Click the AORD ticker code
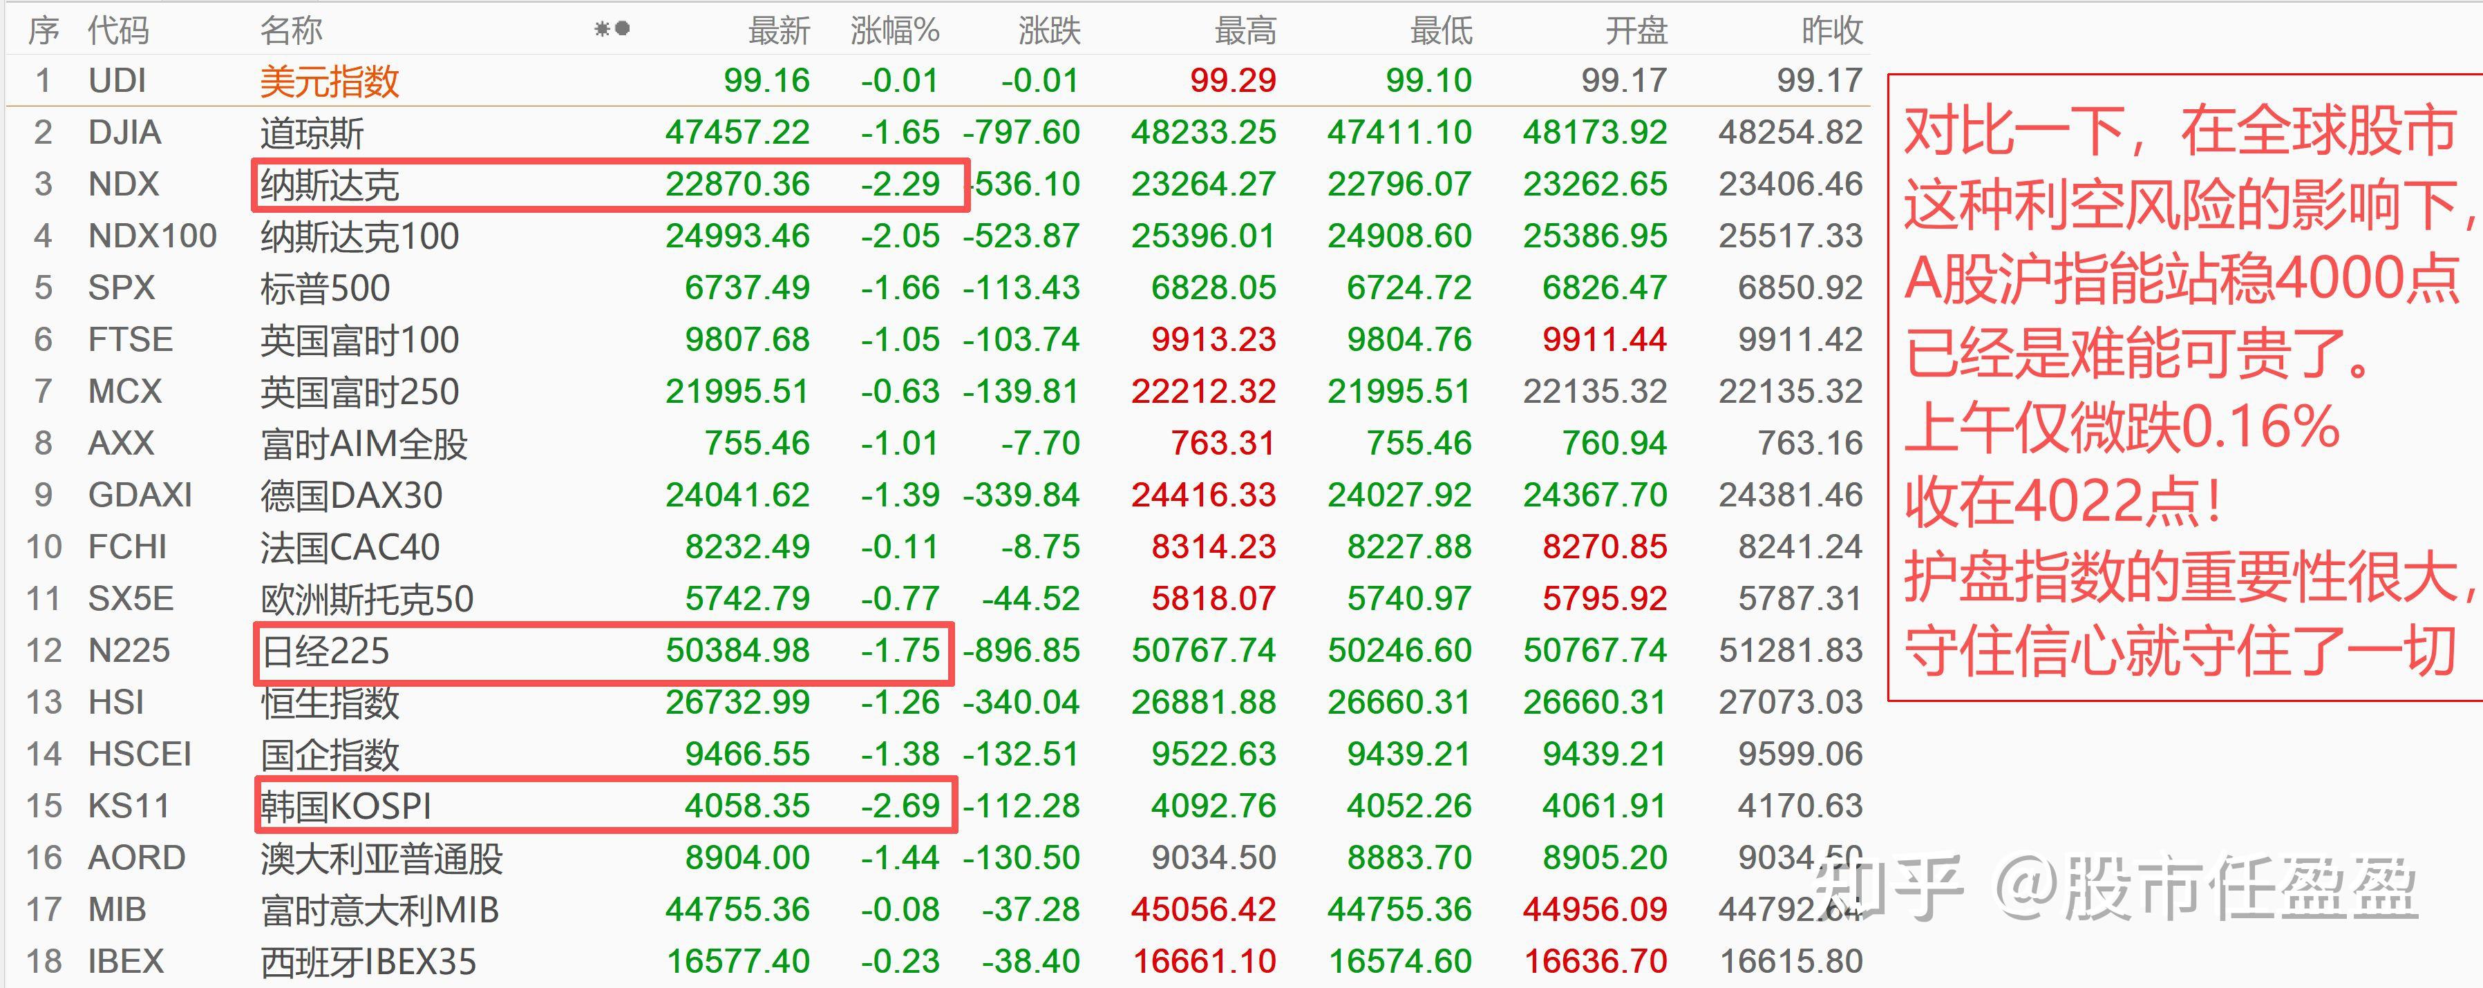The image size is (2483, 988). 136,859
